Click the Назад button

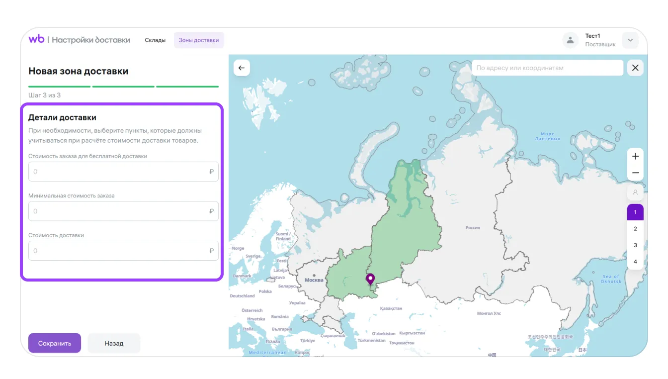pos(114,343)
